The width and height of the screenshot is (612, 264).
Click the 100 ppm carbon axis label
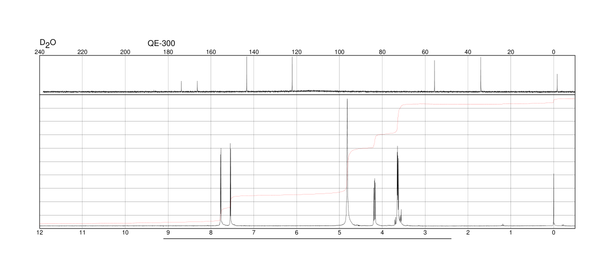click(339, 52)
